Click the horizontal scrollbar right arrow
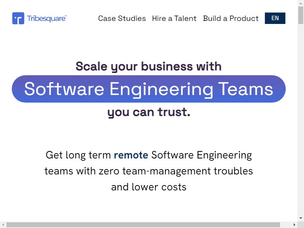Viewport: 304px width, 228px height. click(294, 225)
